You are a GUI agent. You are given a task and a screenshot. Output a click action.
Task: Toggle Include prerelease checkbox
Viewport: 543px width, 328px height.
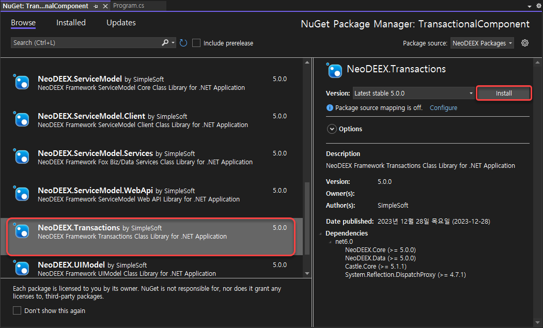coord(196,43)
